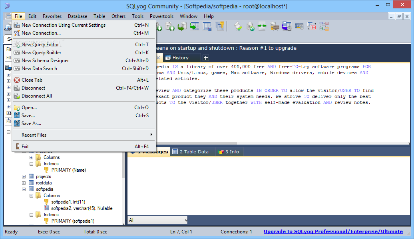The image size is (414, 239).
Task: Click the scroll with green checkmark icon
Action: 238,26
